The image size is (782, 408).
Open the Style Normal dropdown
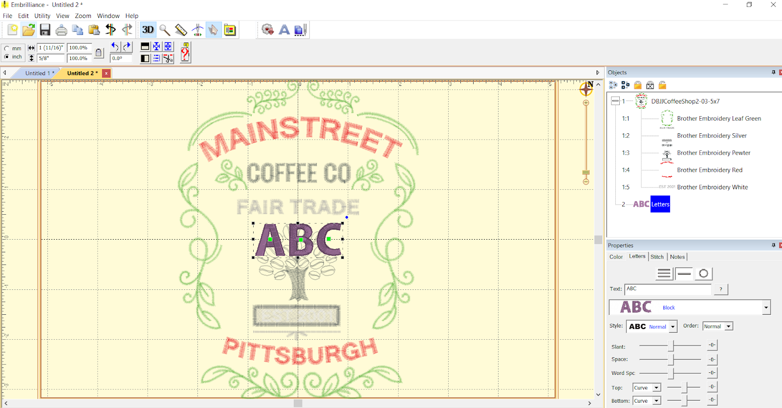pyautogui.click(x=673, y=326)
